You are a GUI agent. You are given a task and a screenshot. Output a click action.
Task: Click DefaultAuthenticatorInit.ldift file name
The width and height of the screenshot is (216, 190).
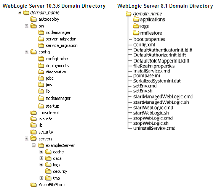point(163,50)
